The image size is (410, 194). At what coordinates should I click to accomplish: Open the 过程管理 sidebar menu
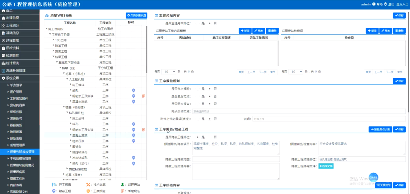coord(20,41)
